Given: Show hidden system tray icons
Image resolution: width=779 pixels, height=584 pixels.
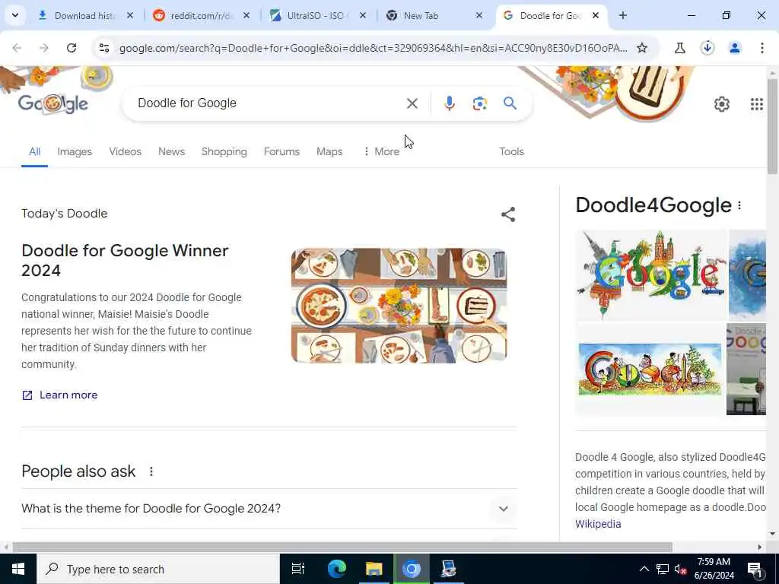Looking at the screenshot, I should coord(644,569).
